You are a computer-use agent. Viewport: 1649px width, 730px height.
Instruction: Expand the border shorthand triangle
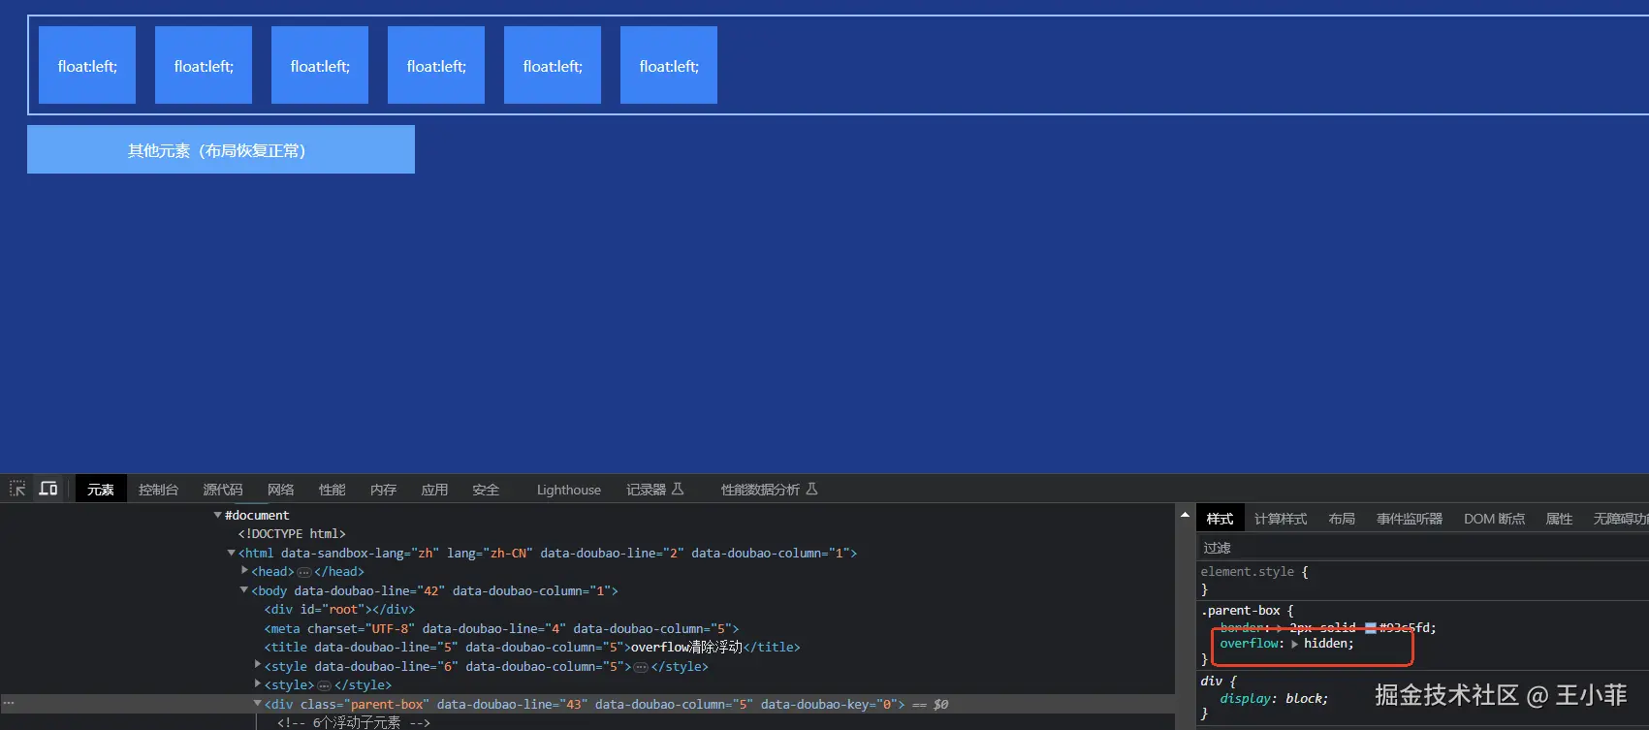[1280, 628]
